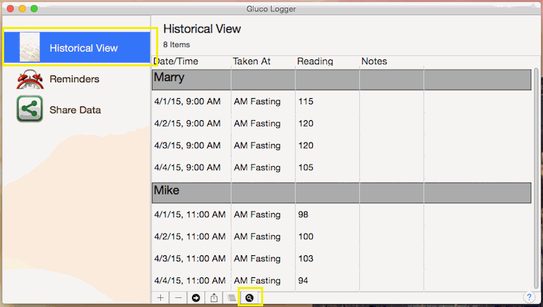543x307 pixels.
Task: Open help with the question mark button
Action: tap(529, 297)
